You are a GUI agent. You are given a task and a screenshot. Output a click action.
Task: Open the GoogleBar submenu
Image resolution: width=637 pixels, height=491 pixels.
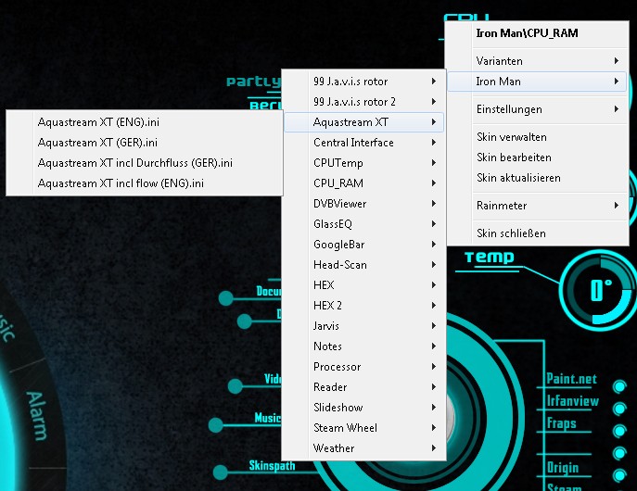pos(364,245)
